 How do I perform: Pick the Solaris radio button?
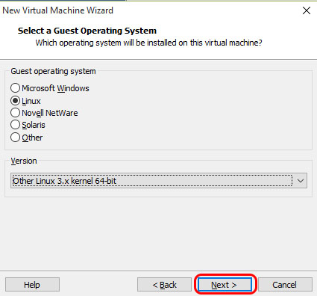tap(15, 125)
